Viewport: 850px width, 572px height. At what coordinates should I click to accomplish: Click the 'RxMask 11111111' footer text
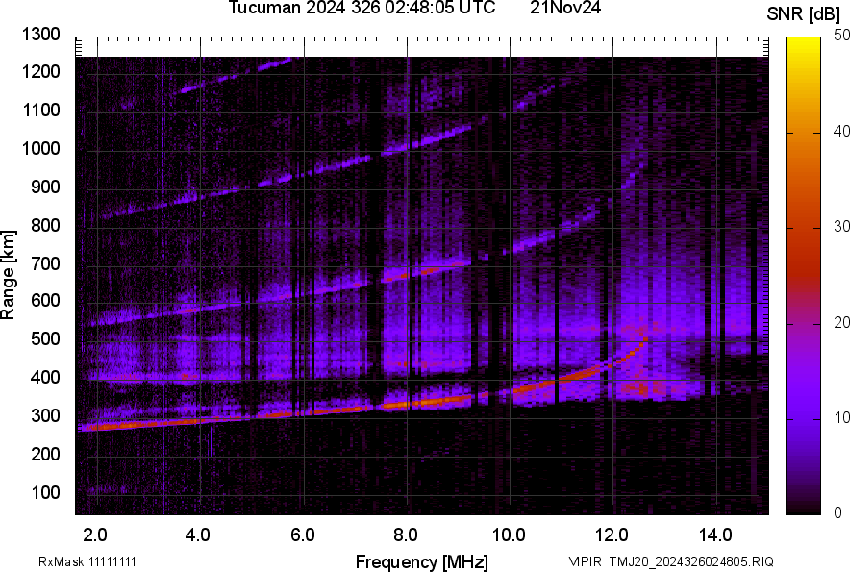tap(87, 561)
